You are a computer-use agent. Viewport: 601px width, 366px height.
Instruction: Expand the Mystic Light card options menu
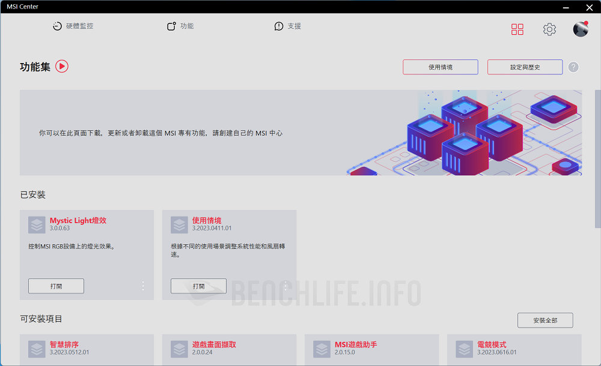pyautogui.click(x=143, y=286)
